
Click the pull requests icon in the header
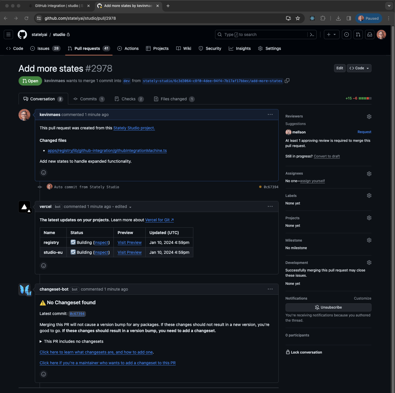point(358,34)
